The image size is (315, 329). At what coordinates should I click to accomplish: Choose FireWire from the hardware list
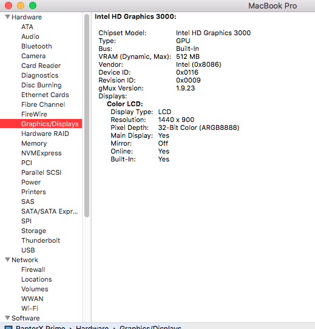[34, 114]
